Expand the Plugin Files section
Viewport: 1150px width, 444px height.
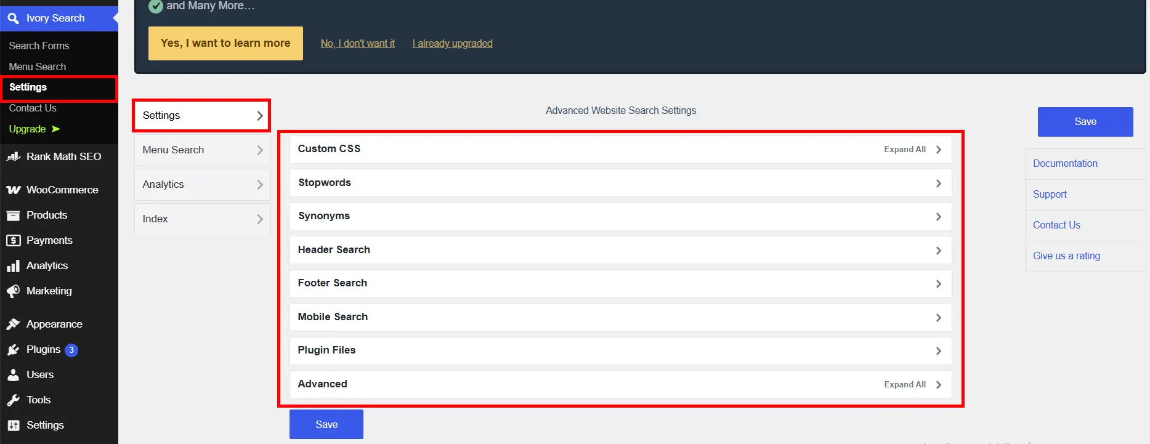pos(620,351)
